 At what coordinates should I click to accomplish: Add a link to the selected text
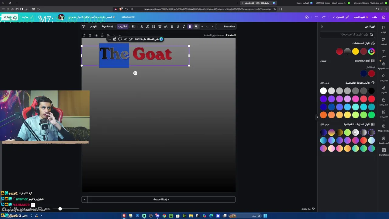126,39
